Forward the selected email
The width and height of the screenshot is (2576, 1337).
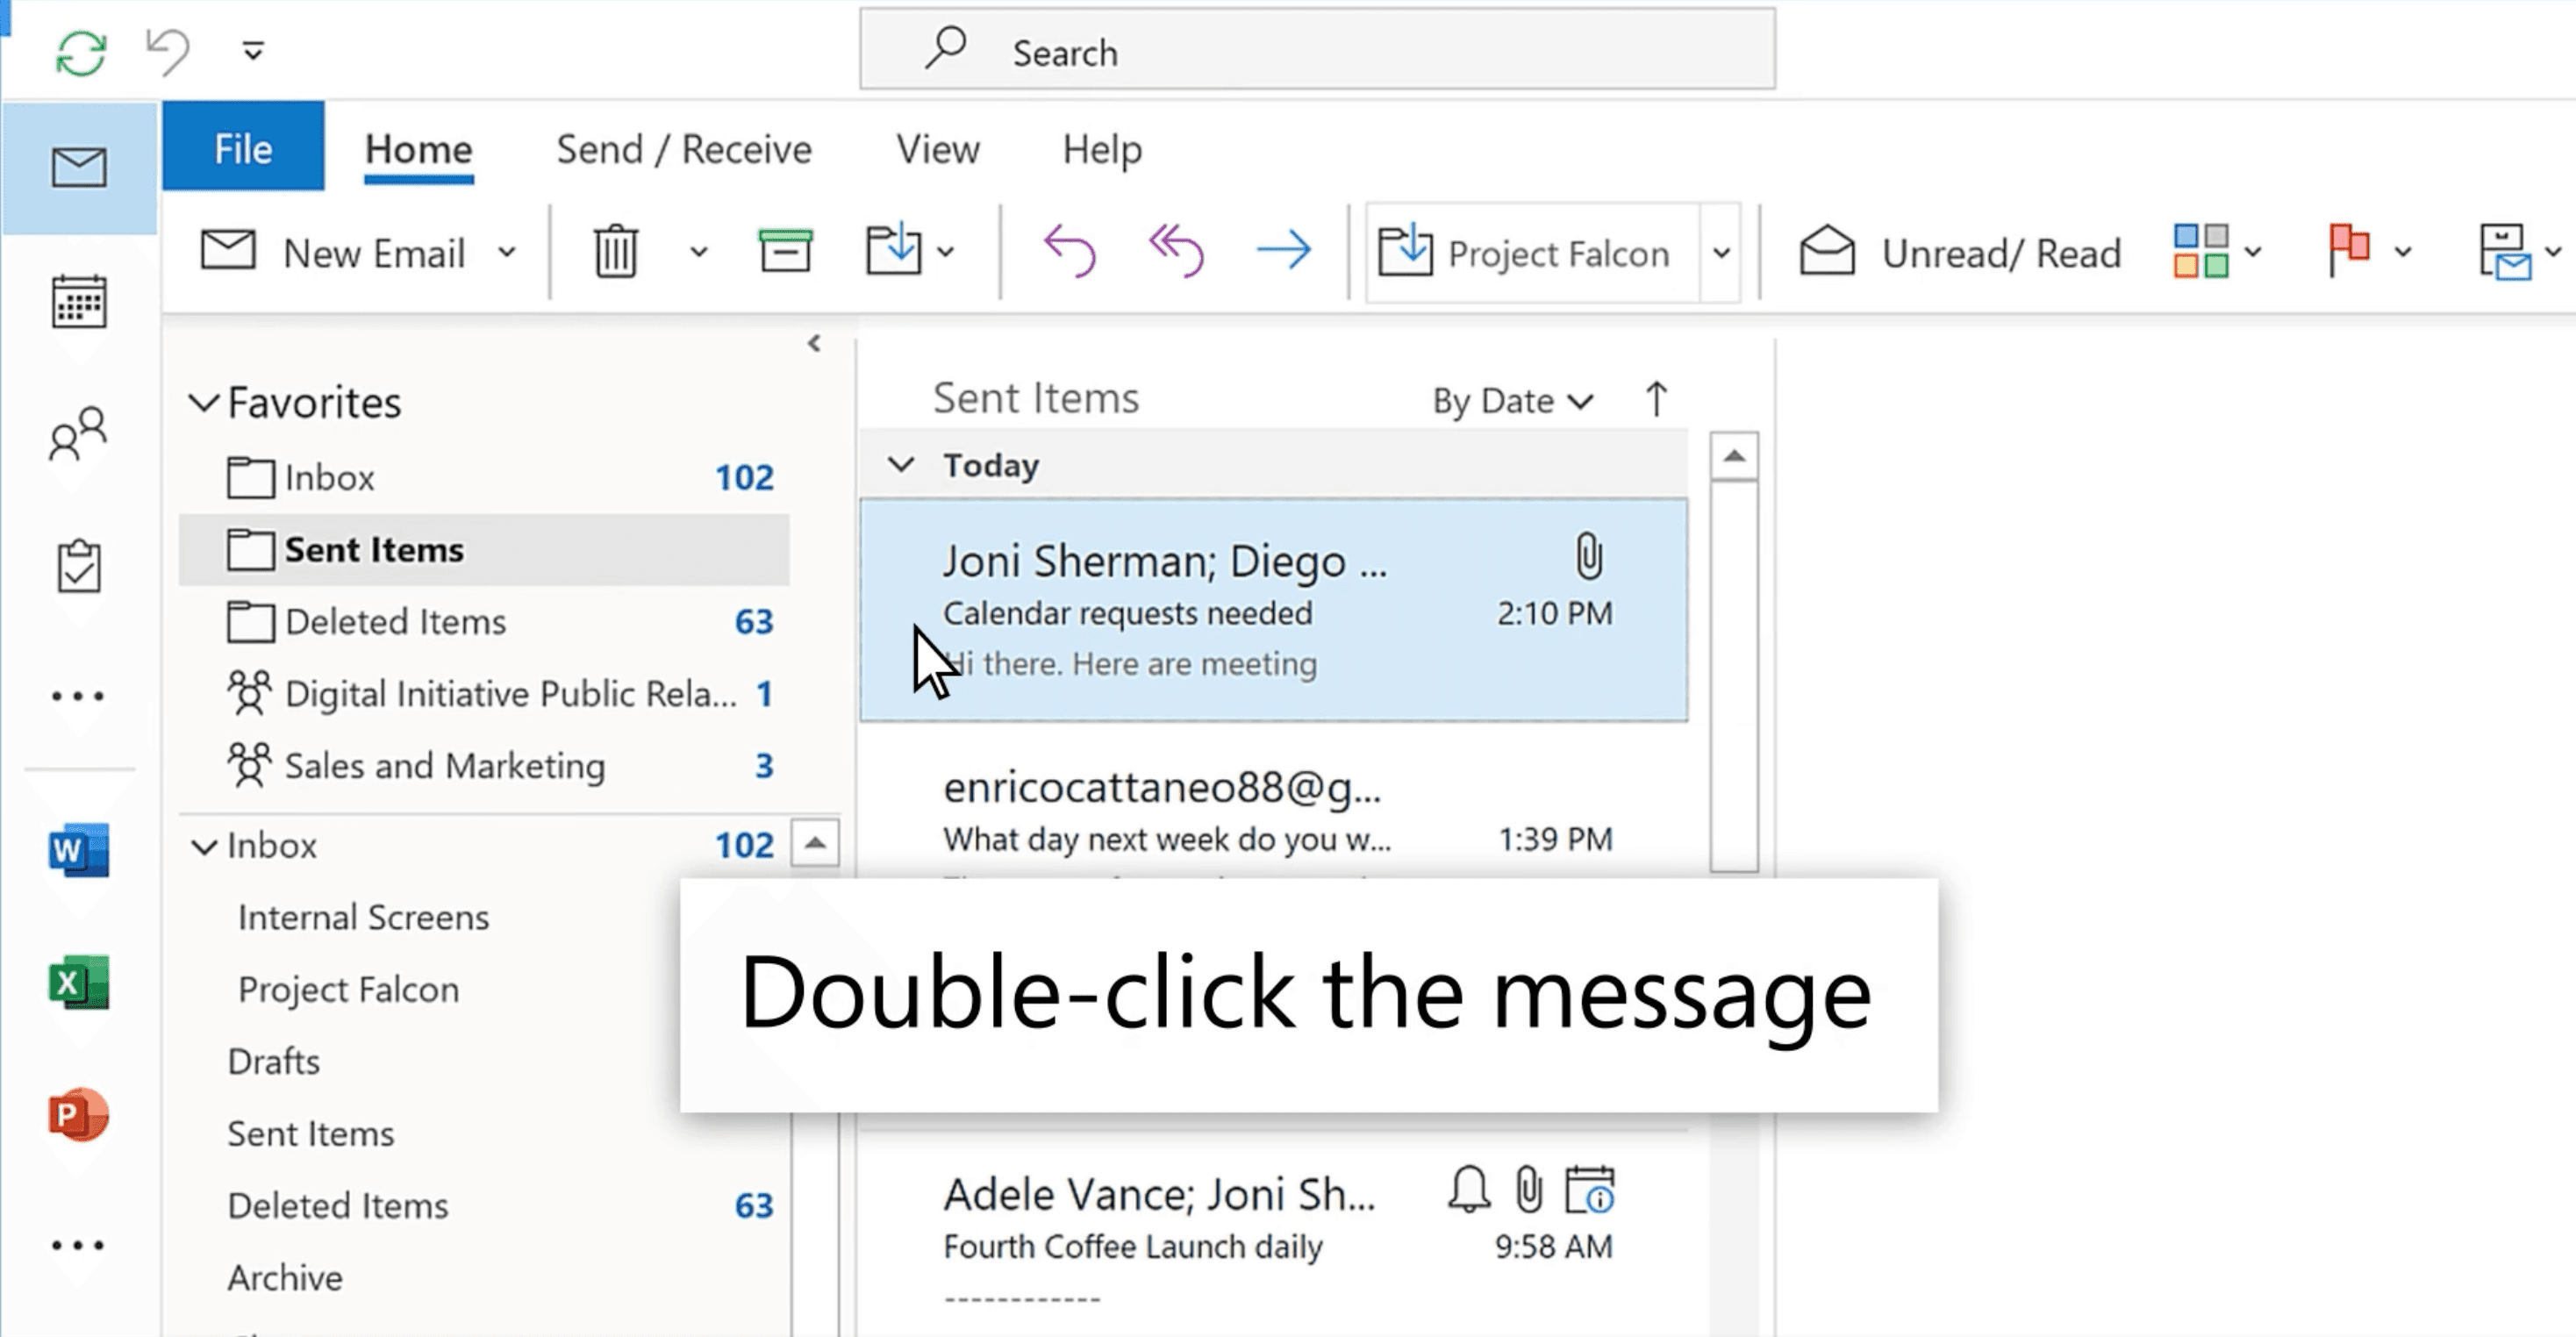[x=1283, y=251]
